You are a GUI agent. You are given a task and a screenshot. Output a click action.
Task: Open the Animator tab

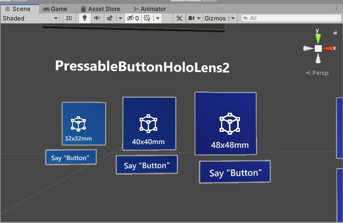click(x=150, y=9)
